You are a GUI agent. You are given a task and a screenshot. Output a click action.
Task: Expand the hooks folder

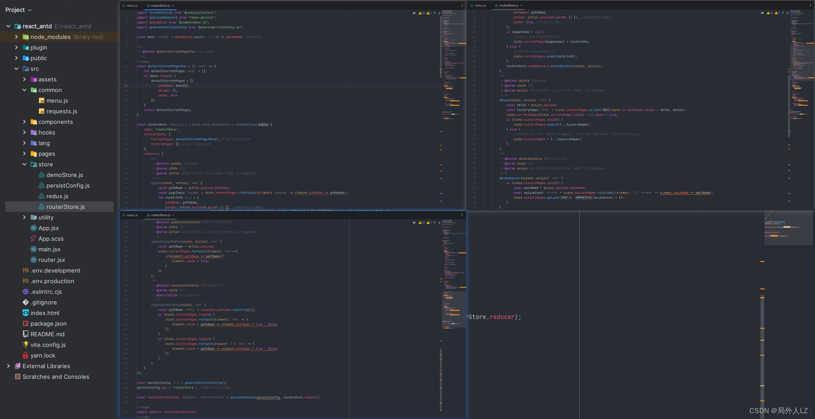pyautogui.click(x=24, y=132)
